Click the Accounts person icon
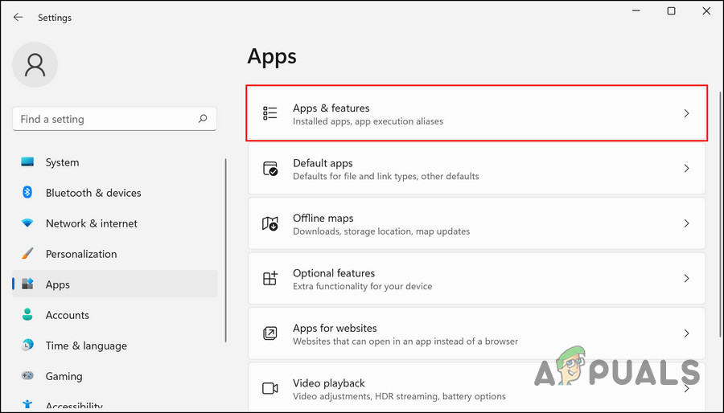Image resolution: width=724 pixels, height=413 pixels. click(27, 314)
